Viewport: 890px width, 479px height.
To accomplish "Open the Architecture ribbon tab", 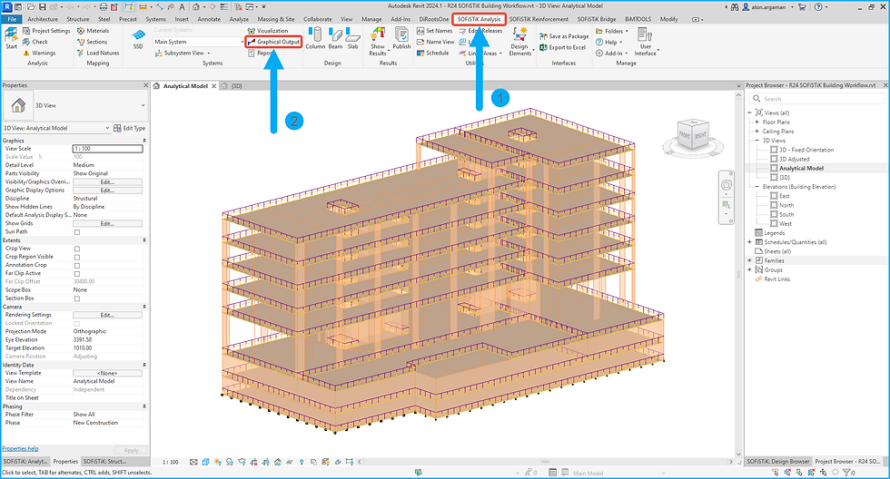I will pyautogui.click(x=43, y=19).
